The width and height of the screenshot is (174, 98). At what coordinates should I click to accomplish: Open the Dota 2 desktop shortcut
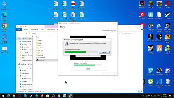pos(168,4)
